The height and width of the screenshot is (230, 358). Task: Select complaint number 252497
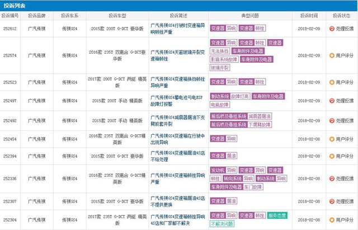click(x=10, y=101)
